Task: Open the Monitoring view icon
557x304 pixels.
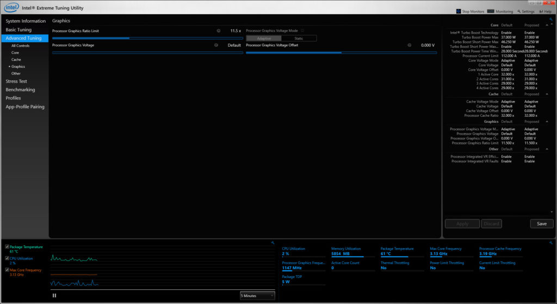Action: click(491, 11)
